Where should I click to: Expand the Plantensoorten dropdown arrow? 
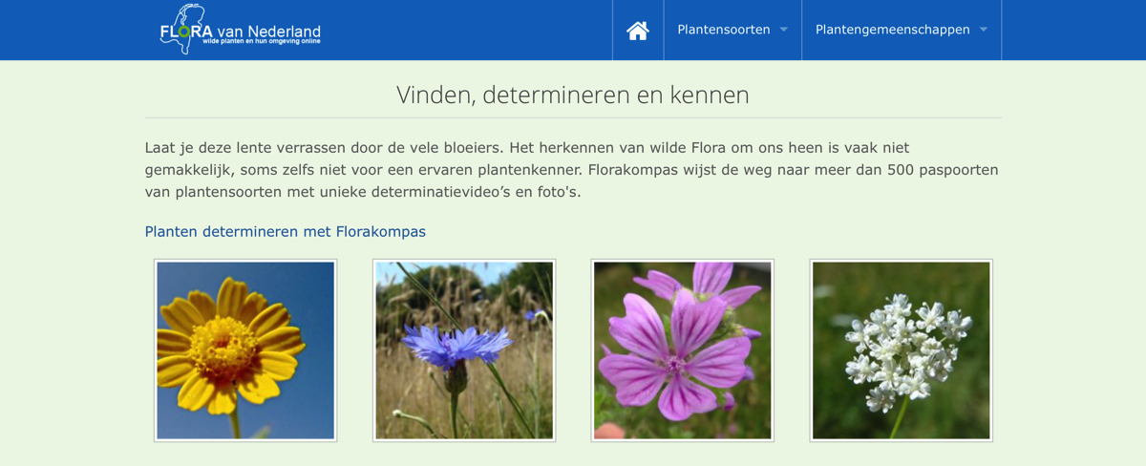(784, 30)
